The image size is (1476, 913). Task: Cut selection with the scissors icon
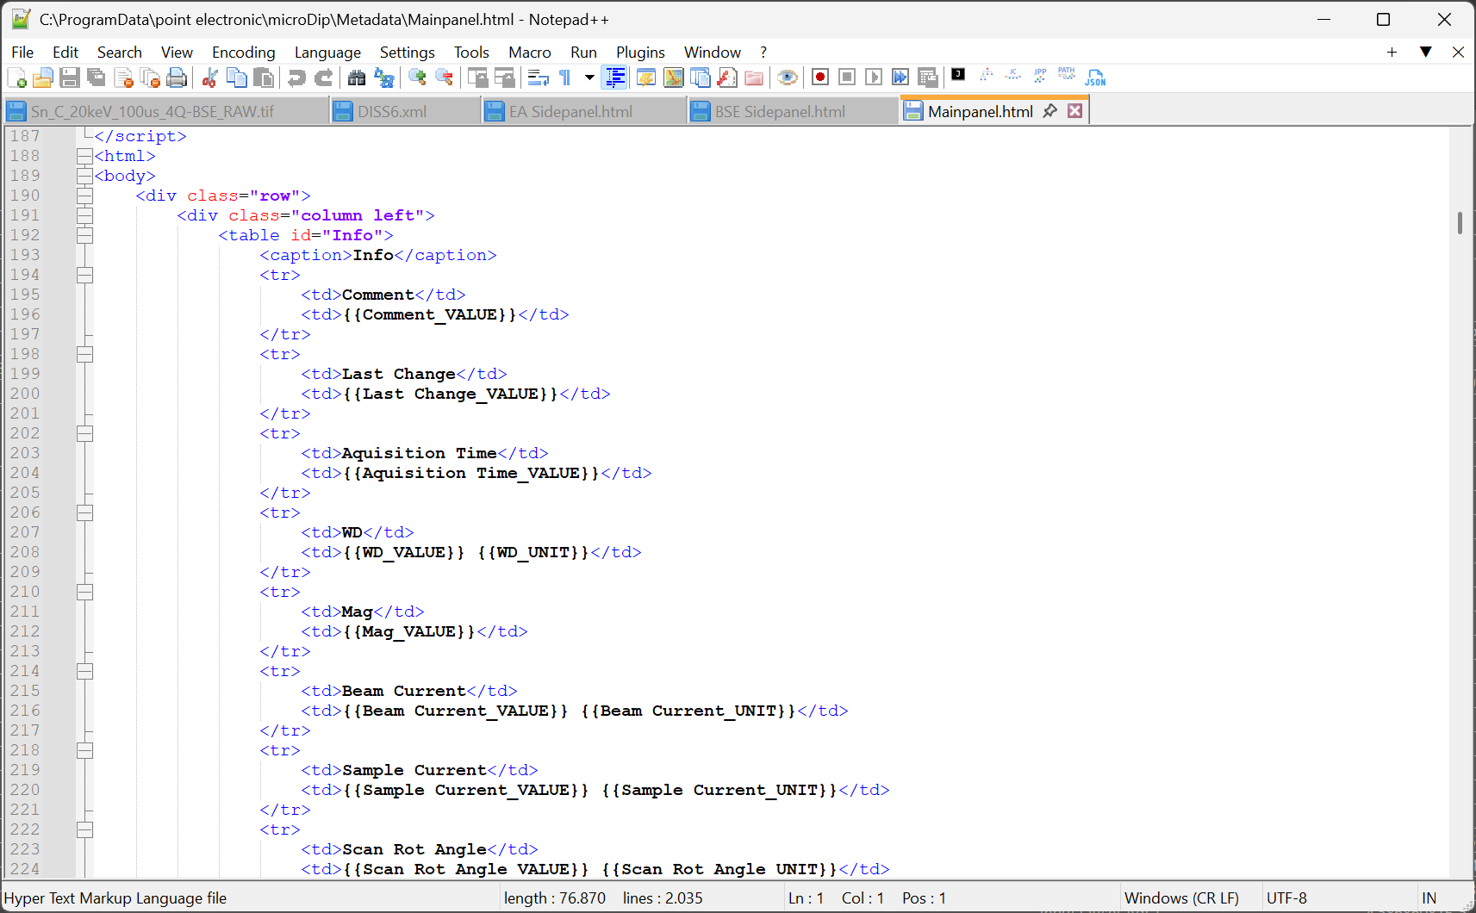[209, 78]
